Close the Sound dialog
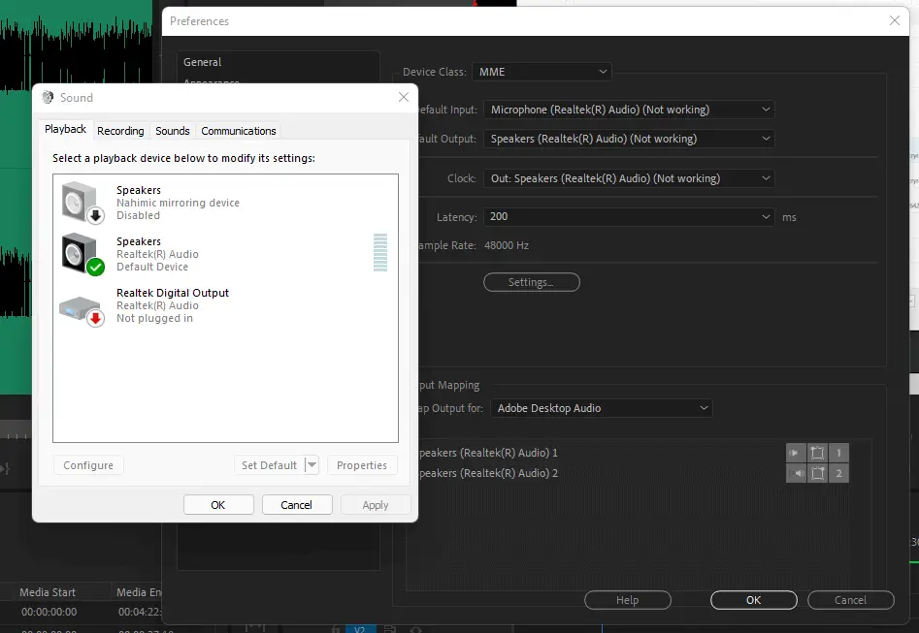The height and width of the screenshot is (633, 919). [404, 97]
